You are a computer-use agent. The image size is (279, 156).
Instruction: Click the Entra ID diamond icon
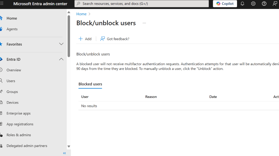(1, 59)
